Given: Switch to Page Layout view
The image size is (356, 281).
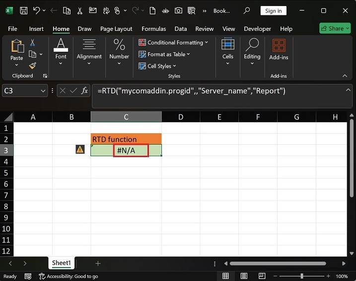Looking at the screenshot, I should [243, 276].
